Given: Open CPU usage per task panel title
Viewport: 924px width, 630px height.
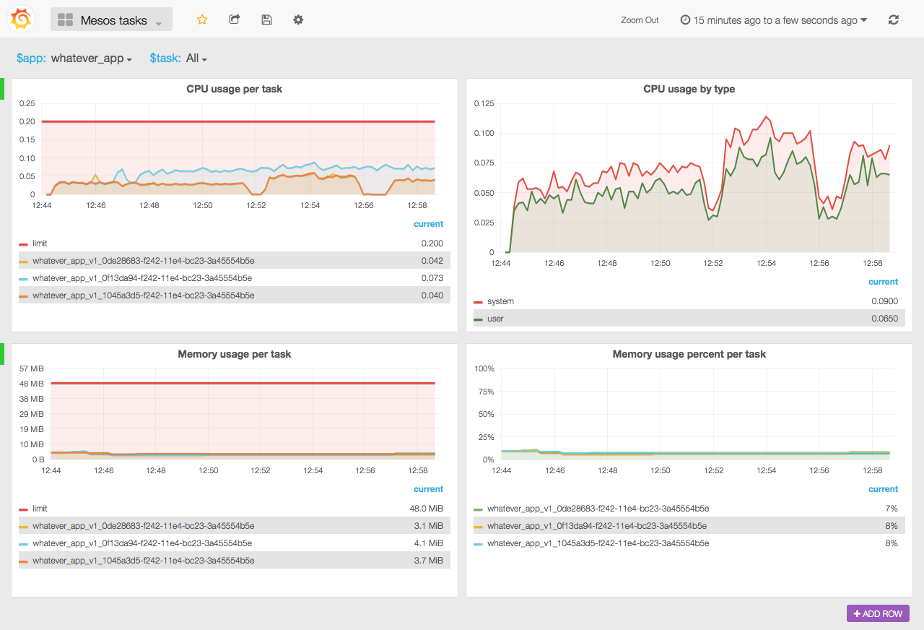Looking at the screenshot, I should [235, 89].
